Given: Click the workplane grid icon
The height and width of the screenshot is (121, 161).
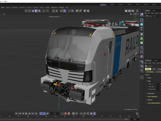Looking at the screenshot, I should (61, 11).
